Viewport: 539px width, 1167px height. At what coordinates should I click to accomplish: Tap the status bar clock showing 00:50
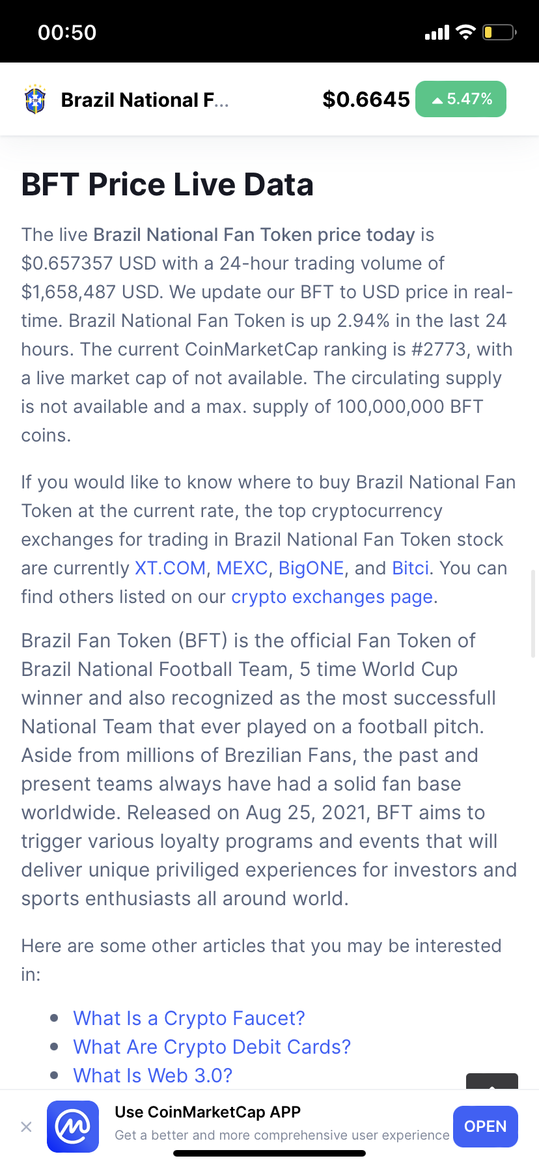pos(67,33)
